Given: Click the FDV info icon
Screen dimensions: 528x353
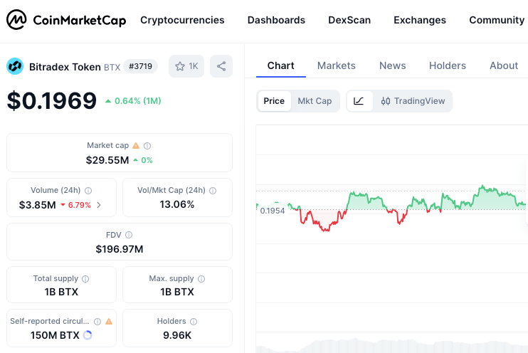Looking at the screenshot, I should (x=129, y=235).
